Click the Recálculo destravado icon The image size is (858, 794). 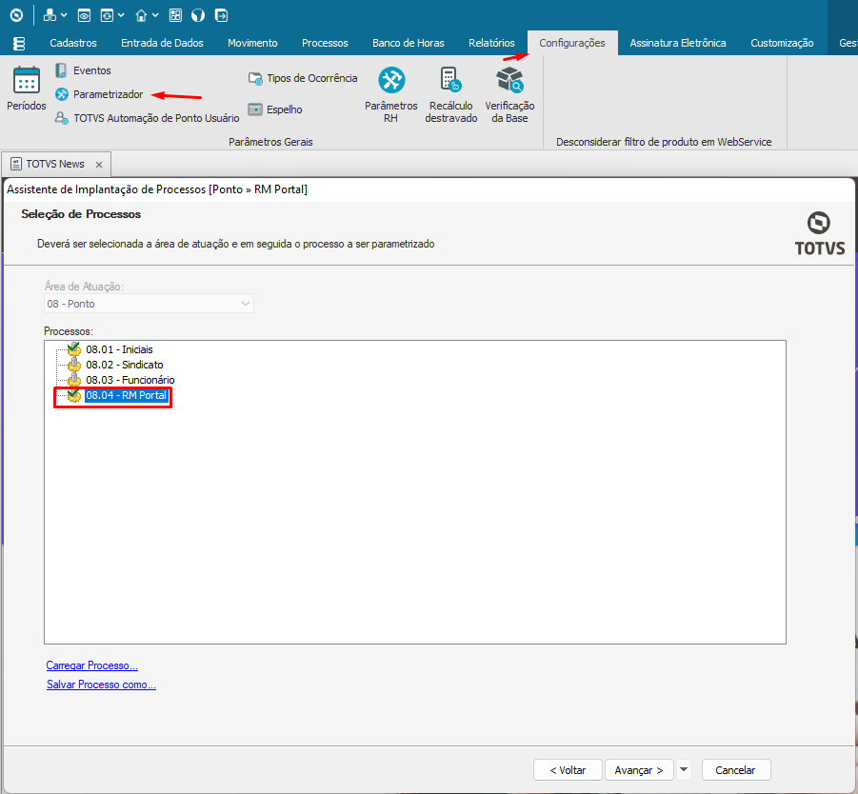(450, 80)
